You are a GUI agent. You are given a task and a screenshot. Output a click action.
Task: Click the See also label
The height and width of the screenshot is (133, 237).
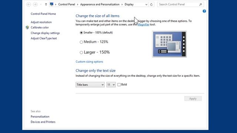click(x=36, y=111)
